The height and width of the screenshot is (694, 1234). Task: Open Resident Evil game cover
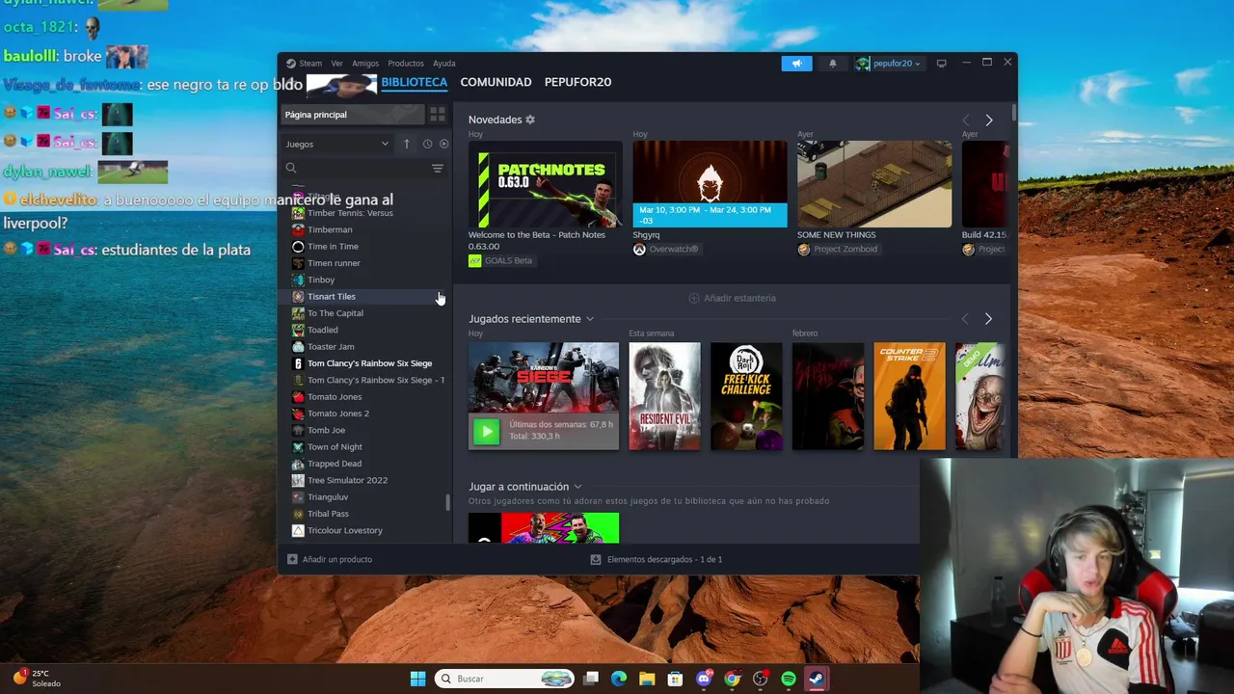(664, 396)
